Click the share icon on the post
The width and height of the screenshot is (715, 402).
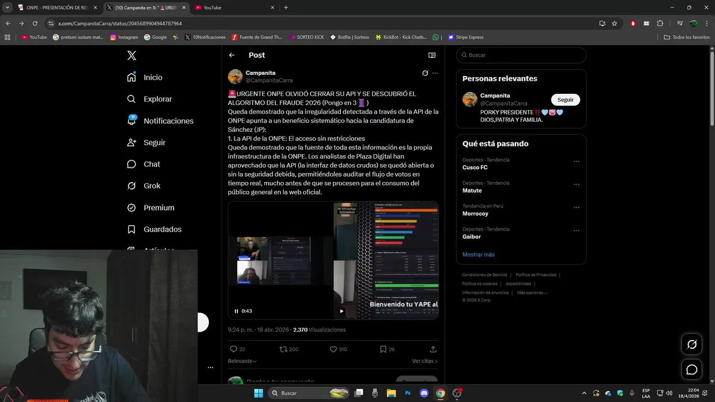pos(433,349)
